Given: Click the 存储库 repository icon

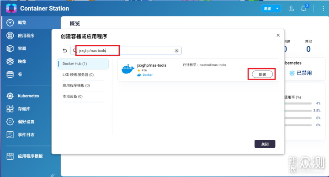Looking at the screenshot, I should tap(10, 109).
